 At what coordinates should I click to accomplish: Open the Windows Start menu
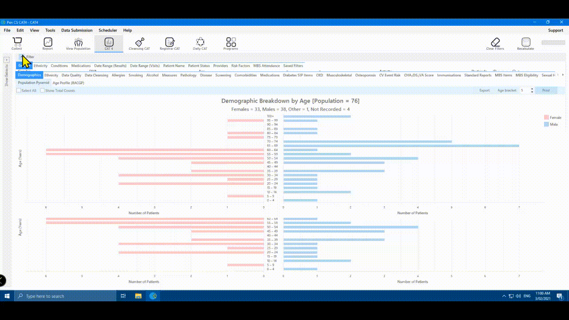coord(7,296)
